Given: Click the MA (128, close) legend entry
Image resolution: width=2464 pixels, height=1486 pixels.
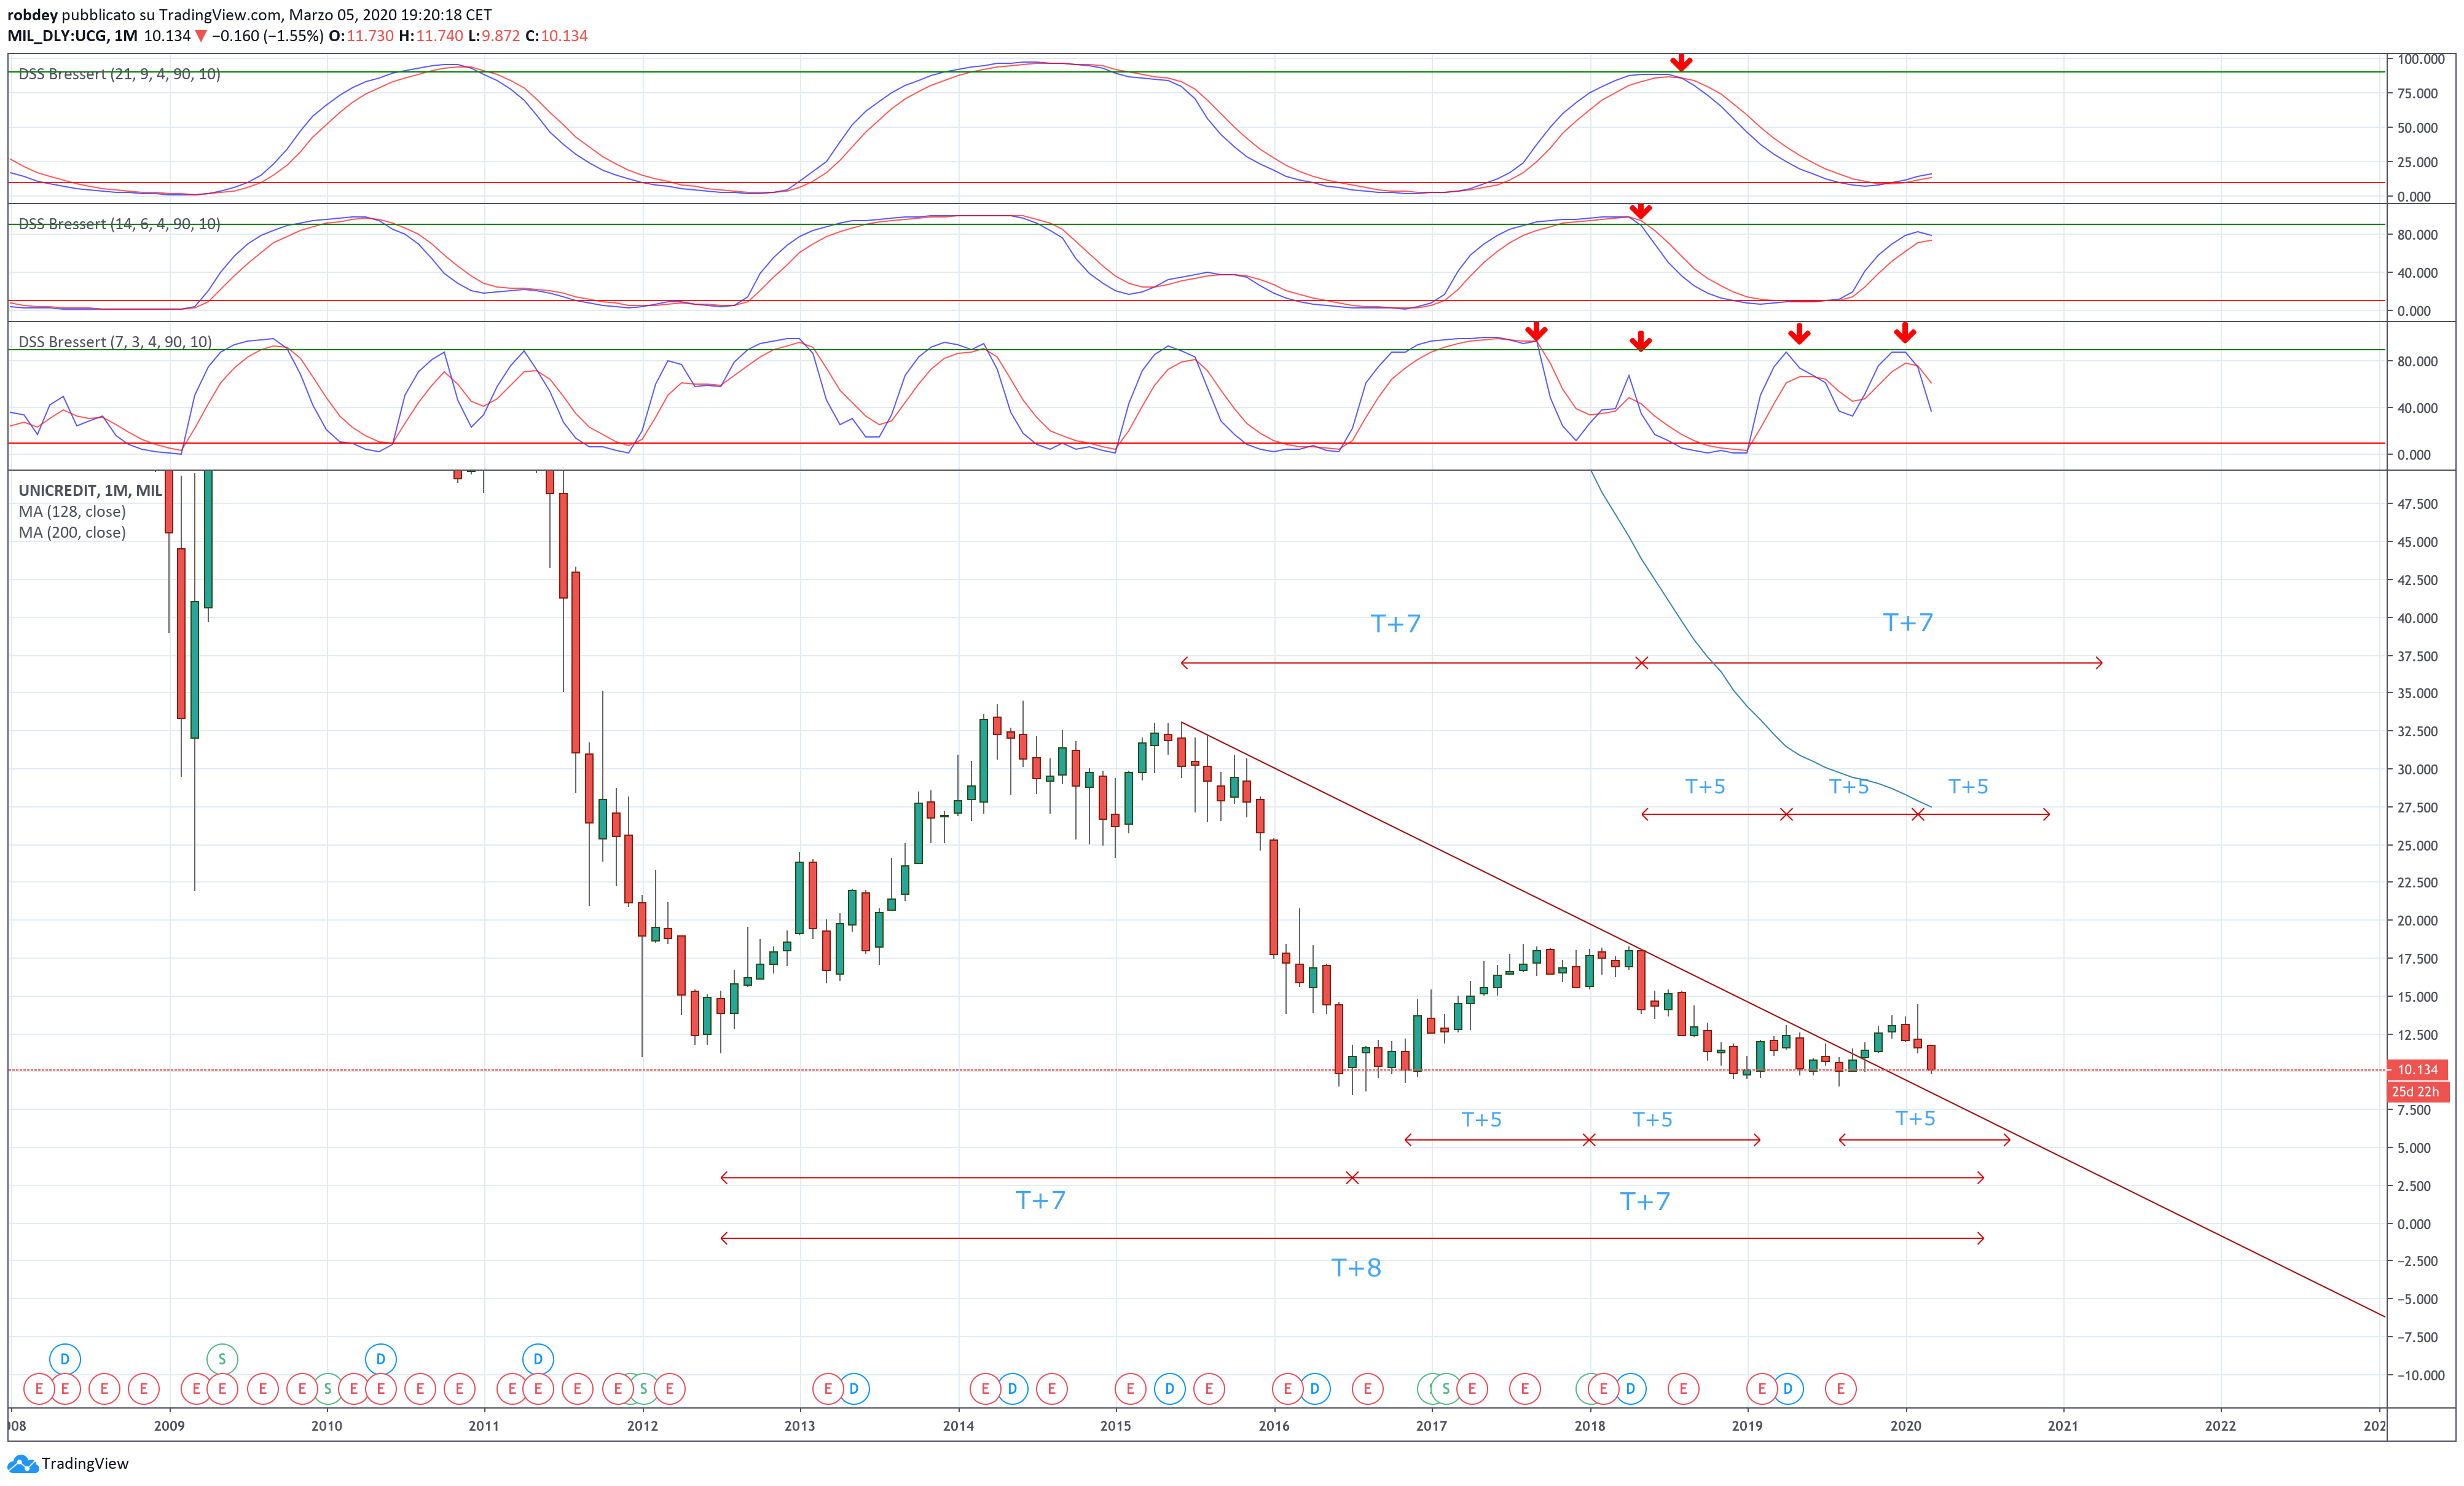Looking at the screenshot, I should click(x=72, y=512).
